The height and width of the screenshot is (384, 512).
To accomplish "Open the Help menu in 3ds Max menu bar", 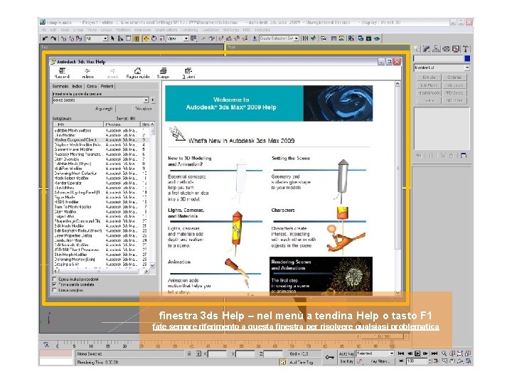I will (x=247, y=30).
